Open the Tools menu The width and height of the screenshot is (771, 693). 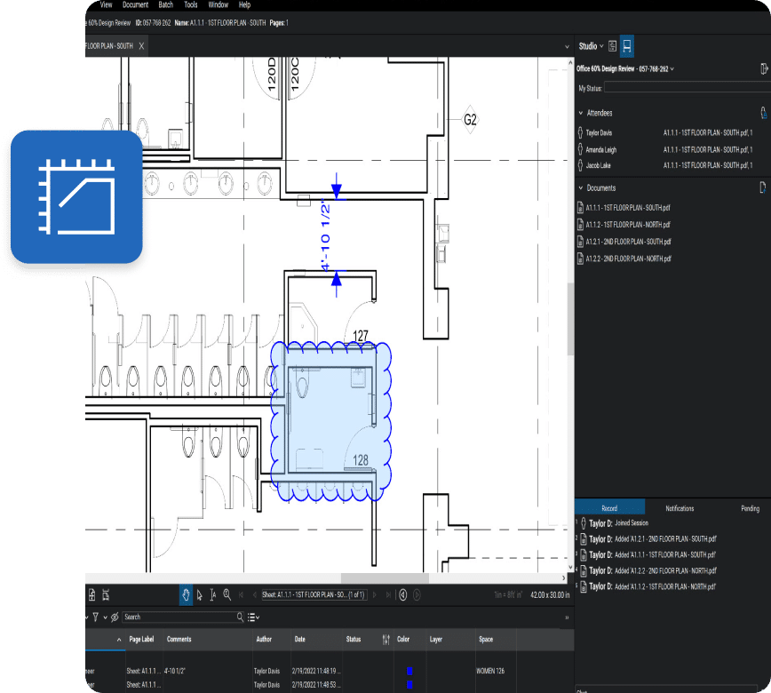(191, 5)
